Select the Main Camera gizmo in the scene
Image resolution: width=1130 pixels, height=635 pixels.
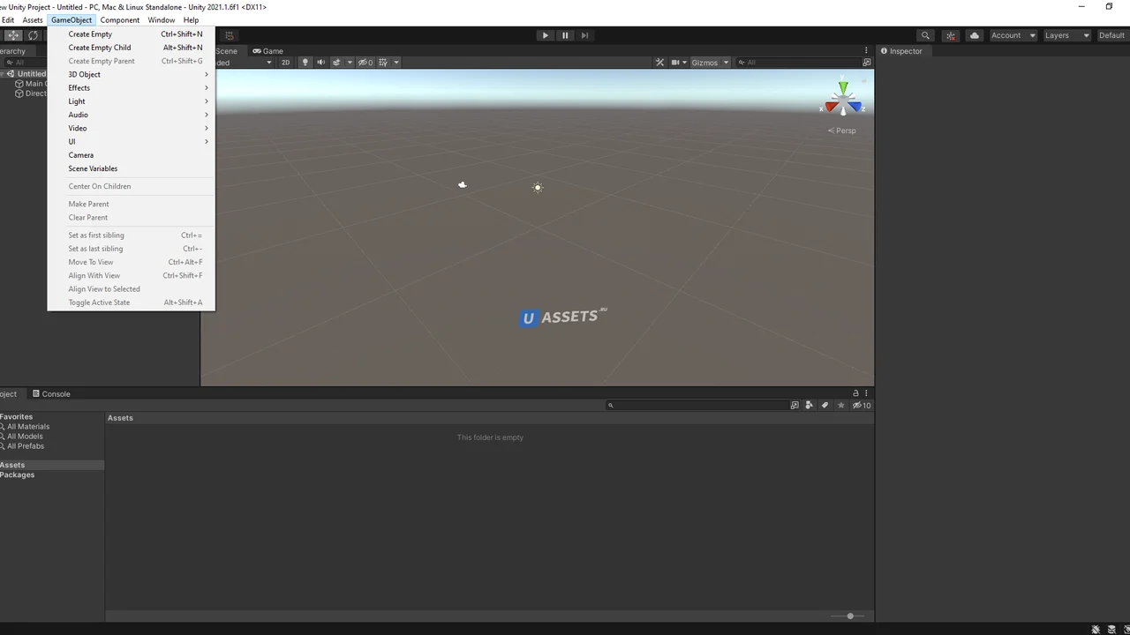(x=463, y=184)
